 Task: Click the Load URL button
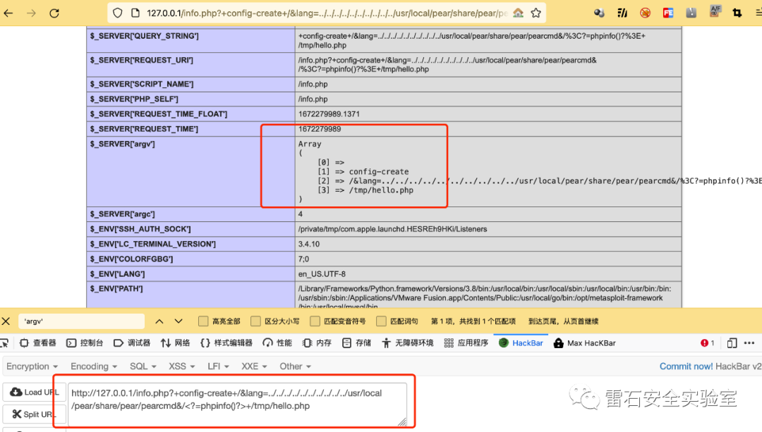34,393
